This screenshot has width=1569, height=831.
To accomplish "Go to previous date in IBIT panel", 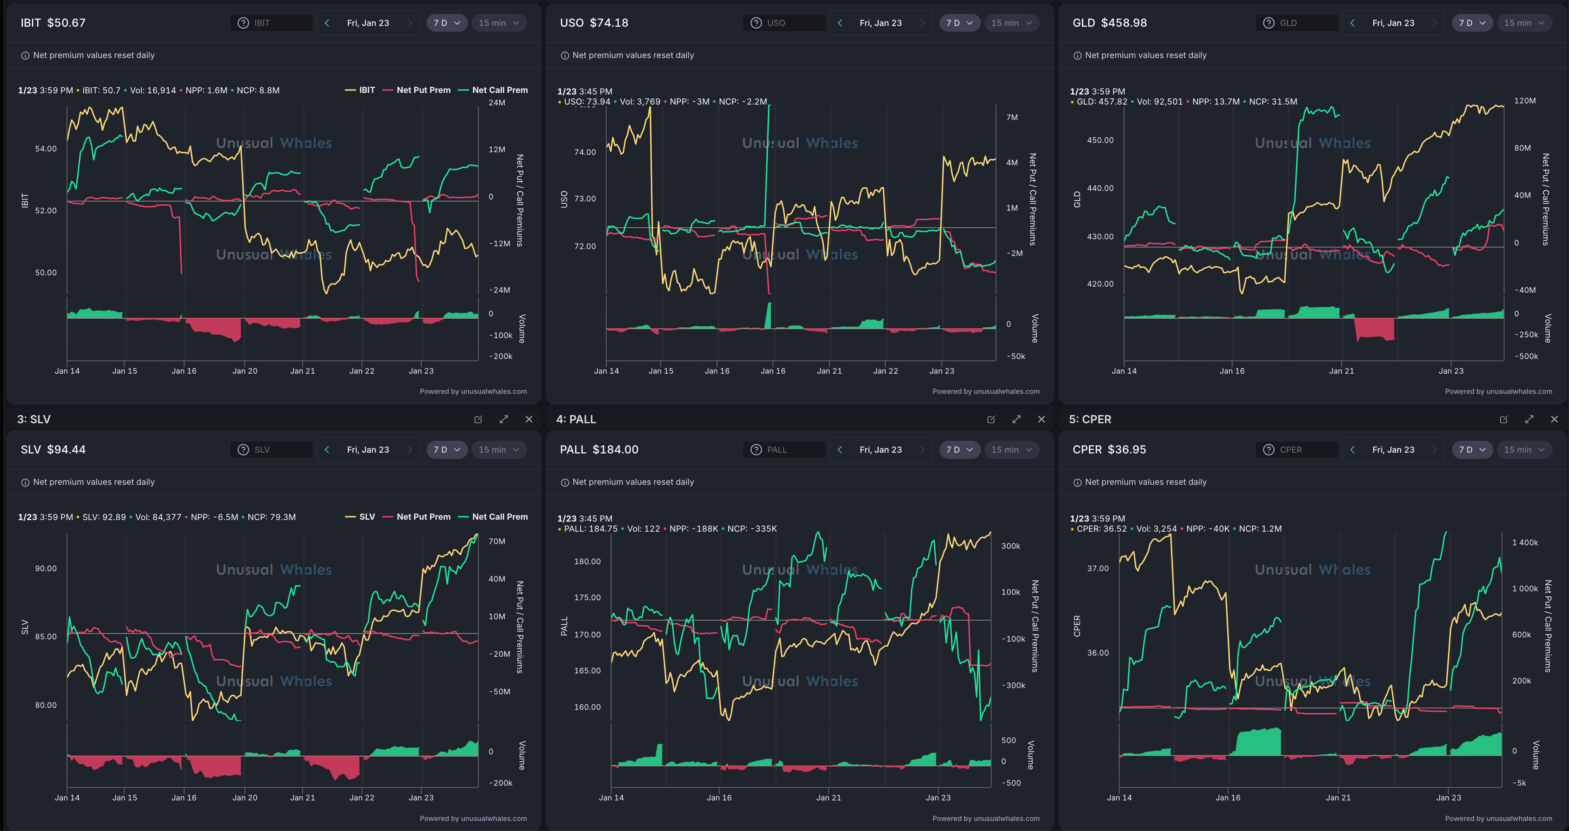I will click(327, 23).
